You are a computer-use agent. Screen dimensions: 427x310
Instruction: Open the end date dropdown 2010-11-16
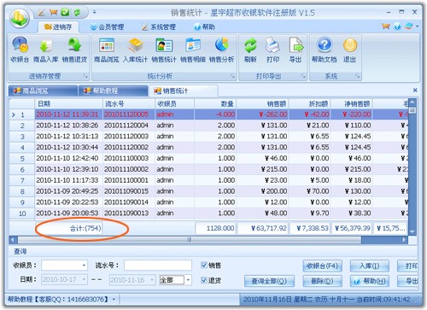pyautogui.click(x=152, y=280)
